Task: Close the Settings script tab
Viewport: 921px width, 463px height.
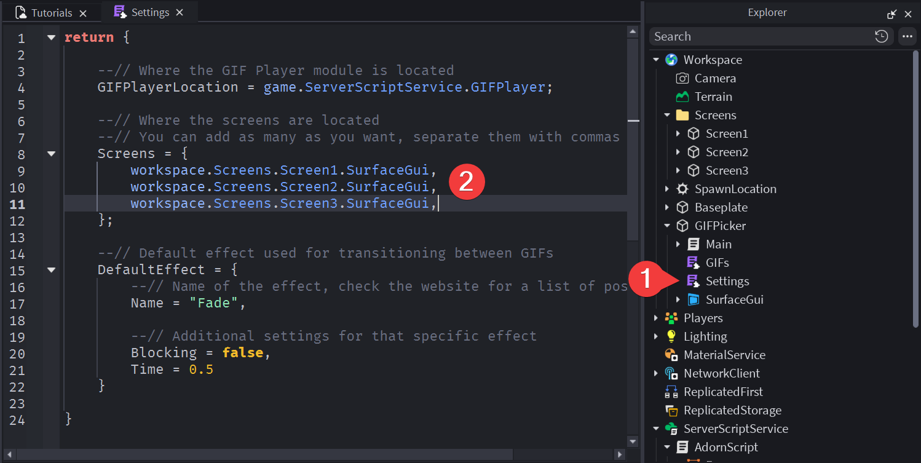Action: coord(180,12)
